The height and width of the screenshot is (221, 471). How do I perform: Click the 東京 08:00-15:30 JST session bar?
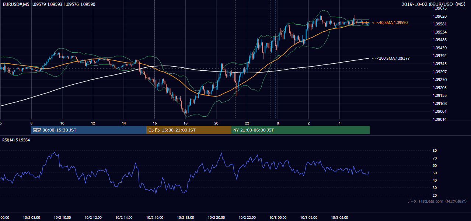click(x=88, y=130)
